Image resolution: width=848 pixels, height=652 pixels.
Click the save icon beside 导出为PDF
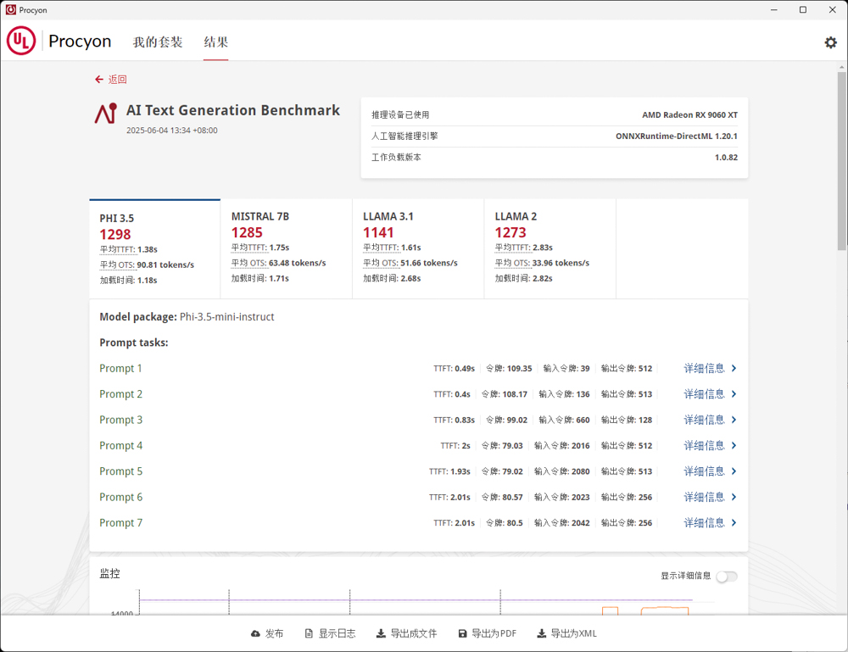[462, 633]
